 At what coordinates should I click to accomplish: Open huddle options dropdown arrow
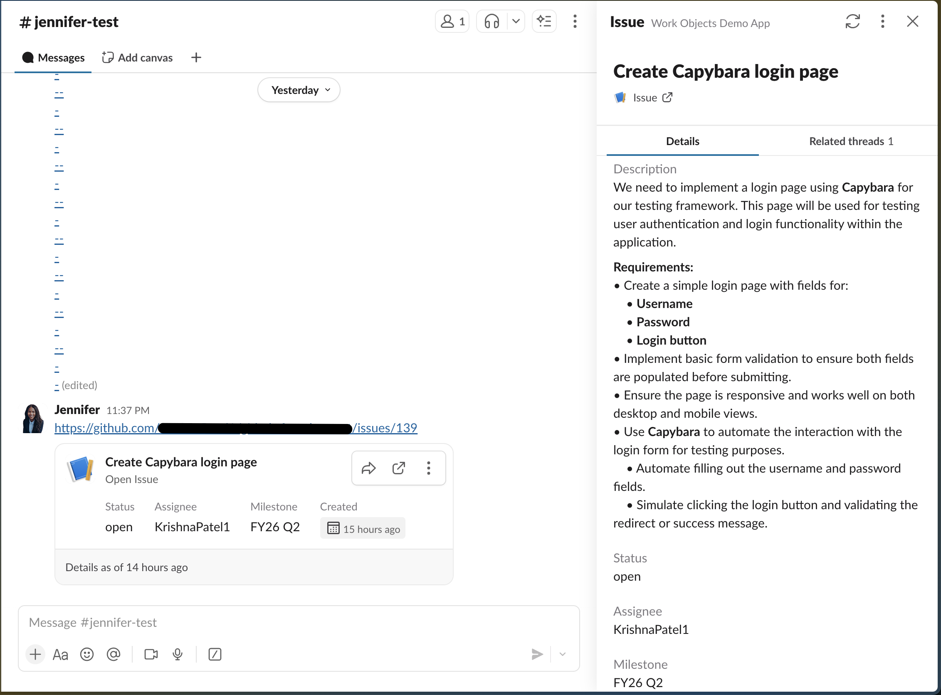pos(516,22)
